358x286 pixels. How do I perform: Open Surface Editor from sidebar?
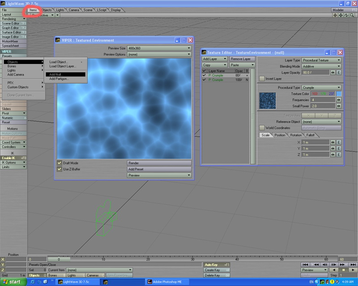tap(13, 32)
